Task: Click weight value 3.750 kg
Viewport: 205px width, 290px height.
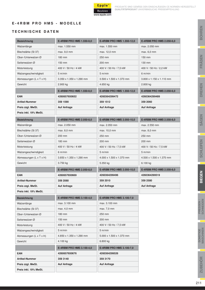Action: [63, 163]
